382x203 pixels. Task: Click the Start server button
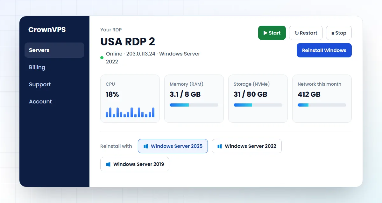coord(272,33)
